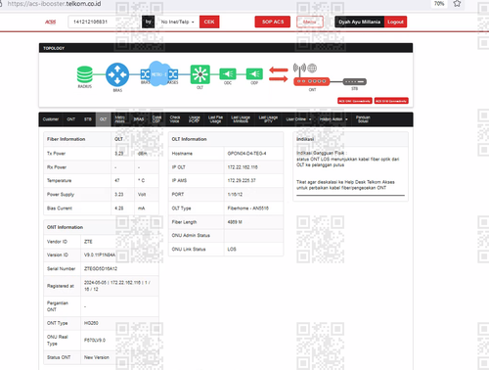The width and height of the screenshot is (489, 370).
Task: Open the Check Voice tab
Action: [x=175, y=119]
